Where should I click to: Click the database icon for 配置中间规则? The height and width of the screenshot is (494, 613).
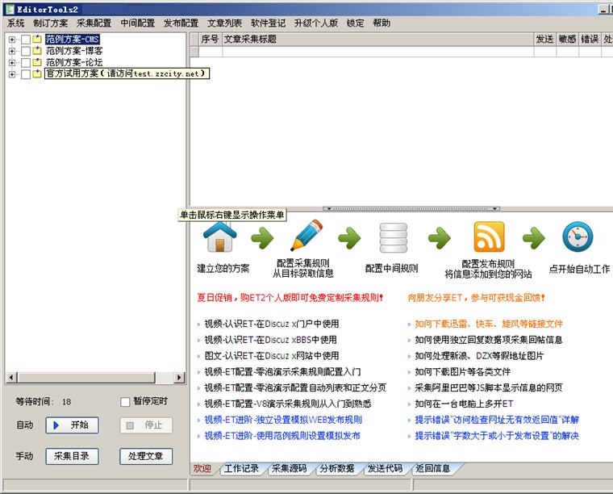393,237
